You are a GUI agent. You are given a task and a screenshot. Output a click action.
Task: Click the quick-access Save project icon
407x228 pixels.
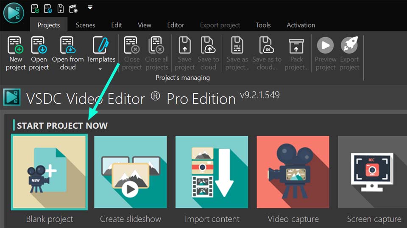[61, 9]
